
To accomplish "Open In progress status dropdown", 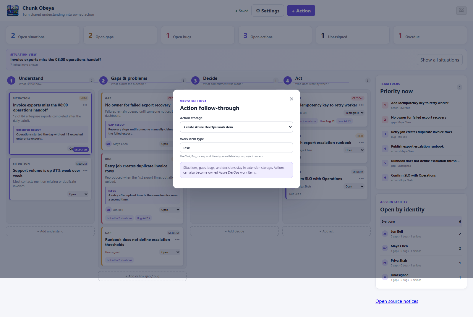I will click(x=354, y=113).
